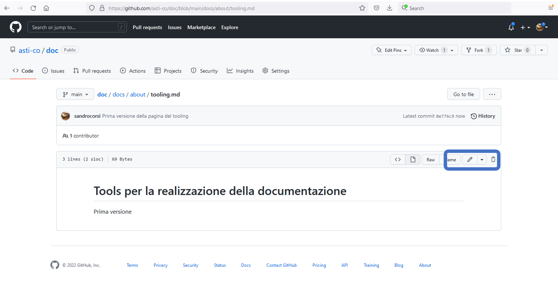This screenshot has width=558, height=307.
Task: Click the Pocket save icon
Action: pyautogui.click(x=376, y=8)
